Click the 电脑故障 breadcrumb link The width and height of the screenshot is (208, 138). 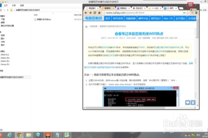tap(94, 26)
